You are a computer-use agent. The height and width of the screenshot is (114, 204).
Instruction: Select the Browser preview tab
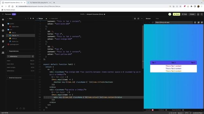(x=148, y=19)
